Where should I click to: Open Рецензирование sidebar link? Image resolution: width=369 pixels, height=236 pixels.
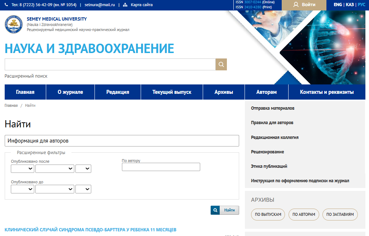[267, 152]
